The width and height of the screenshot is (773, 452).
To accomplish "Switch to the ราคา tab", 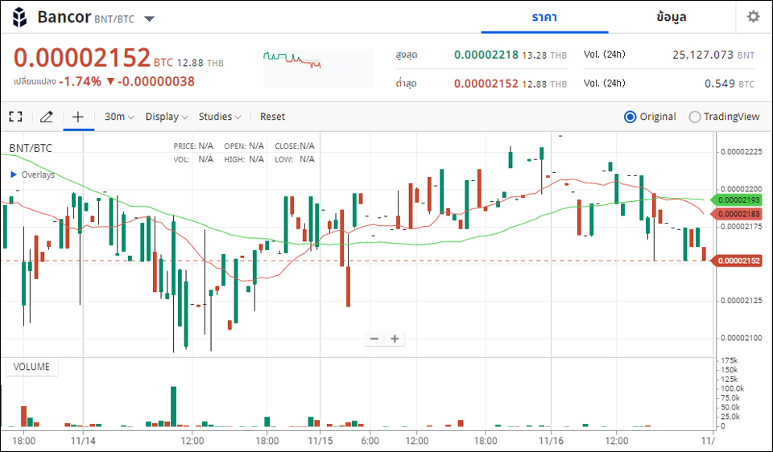I will pyautogui.click(x=544, y=17).
